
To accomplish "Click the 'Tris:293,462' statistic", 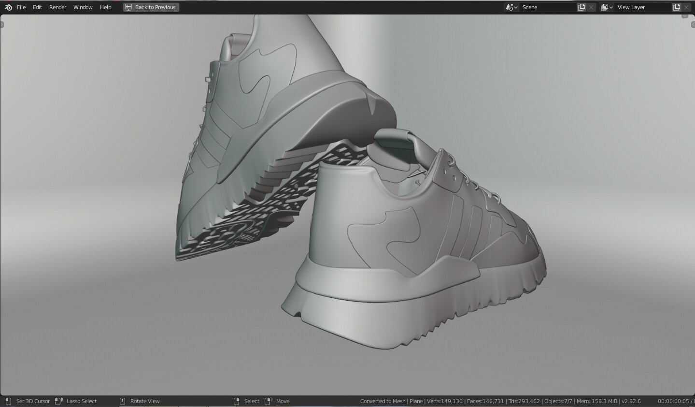I will pos(524,401).
